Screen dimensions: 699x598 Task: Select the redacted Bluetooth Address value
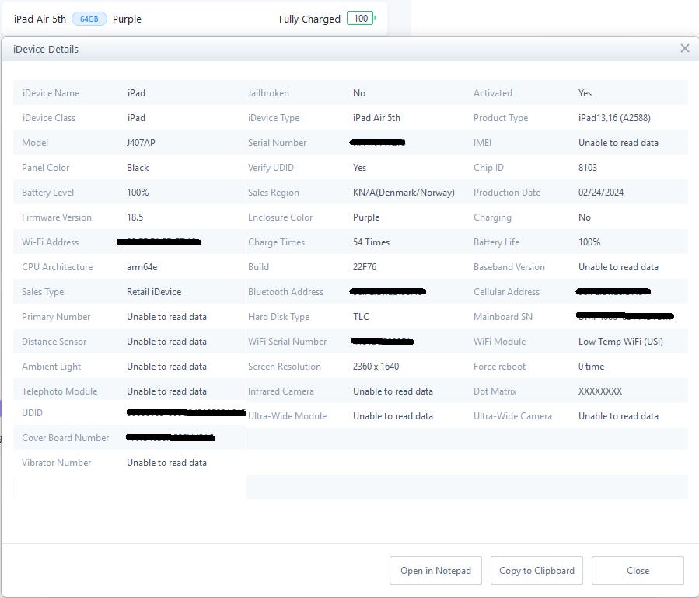[388, 292]
